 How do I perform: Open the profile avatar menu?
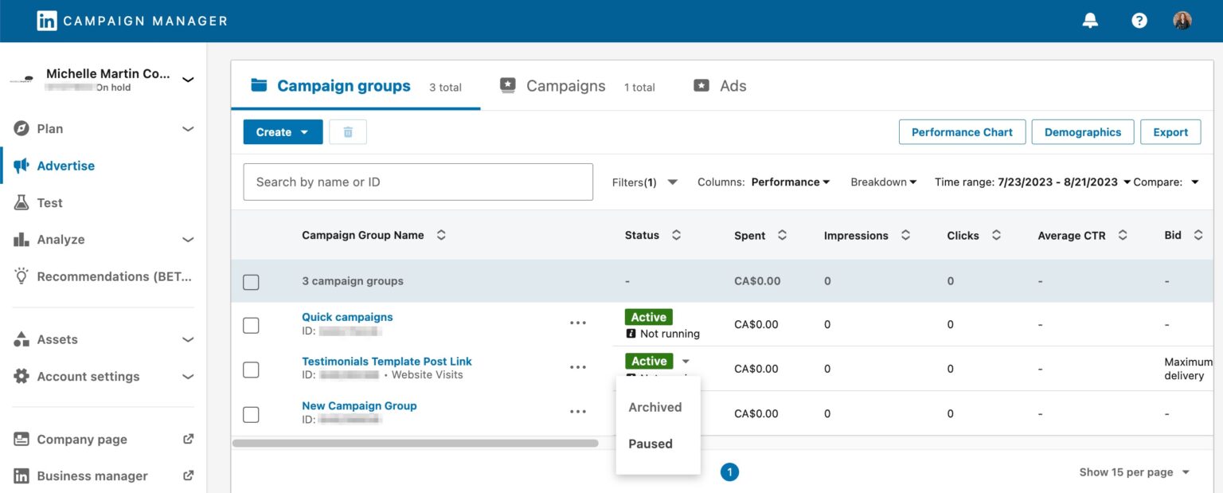[1182, 20]
